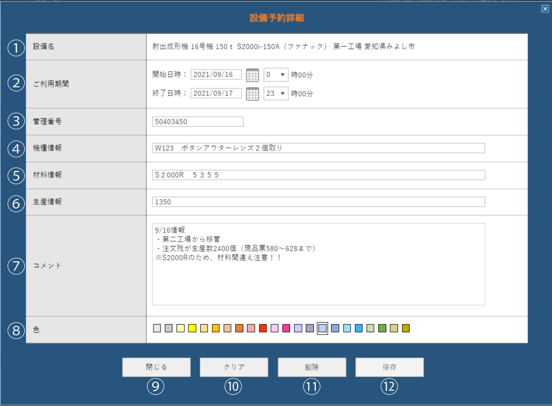Viewport: 552px width, 406px height.
Task: Click the 機種情報 text field
Action: tap(318, 148)
